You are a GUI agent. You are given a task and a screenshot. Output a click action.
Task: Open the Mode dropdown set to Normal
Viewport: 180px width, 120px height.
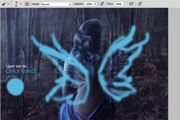click(x=56, y=4)
